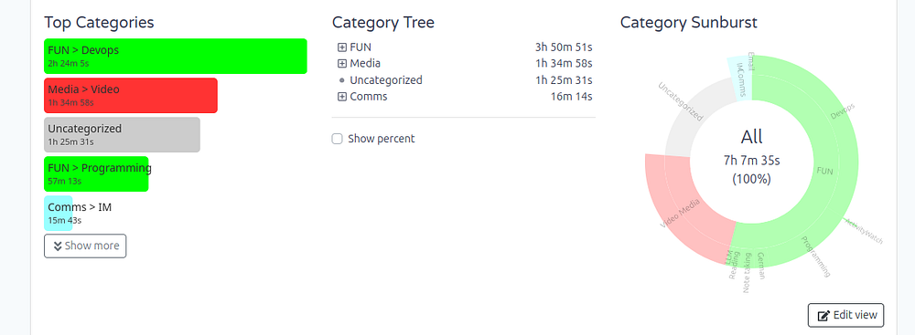Click the double chevron icon on Show more
This screenshot has height=335, width=915.
[x=58, y=246]
